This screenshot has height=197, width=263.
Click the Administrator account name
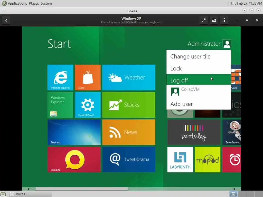204,44
